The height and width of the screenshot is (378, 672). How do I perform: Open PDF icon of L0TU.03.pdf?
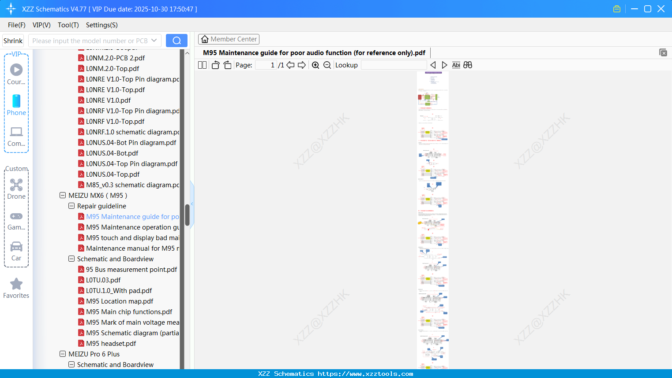coord(81,280)
